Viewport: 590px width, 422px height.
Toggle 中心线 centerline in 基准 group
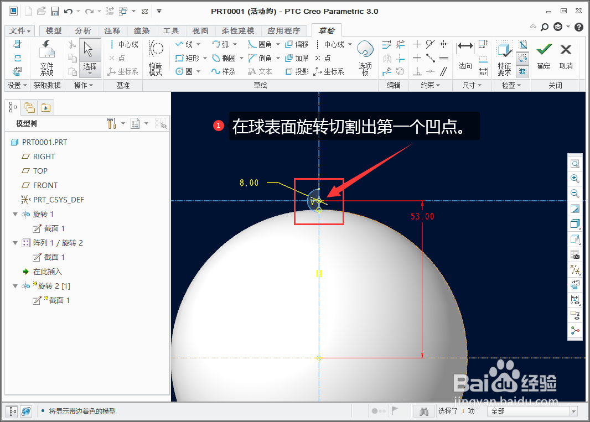coord(123,44)
